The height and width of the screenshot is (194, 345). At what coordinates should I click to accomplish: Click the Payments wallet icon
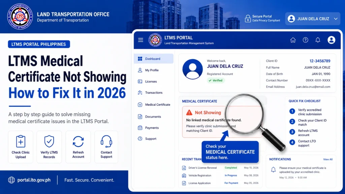coord(140,128)
